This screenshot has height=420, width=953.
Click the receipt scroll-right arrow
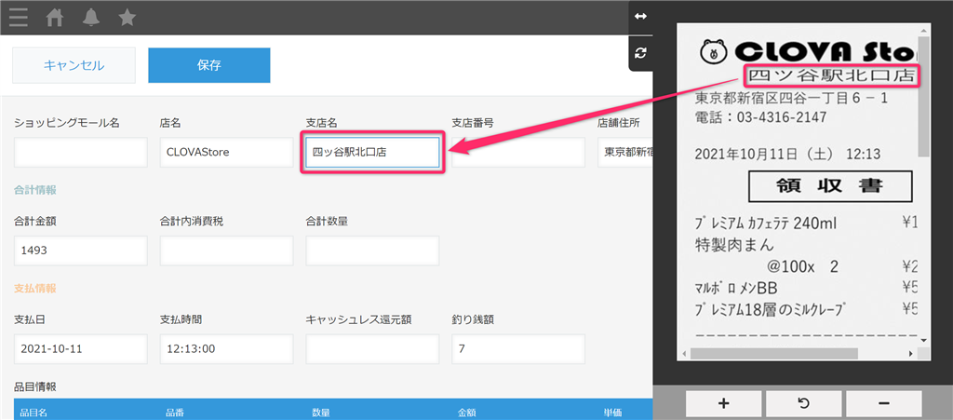(910, 353)
